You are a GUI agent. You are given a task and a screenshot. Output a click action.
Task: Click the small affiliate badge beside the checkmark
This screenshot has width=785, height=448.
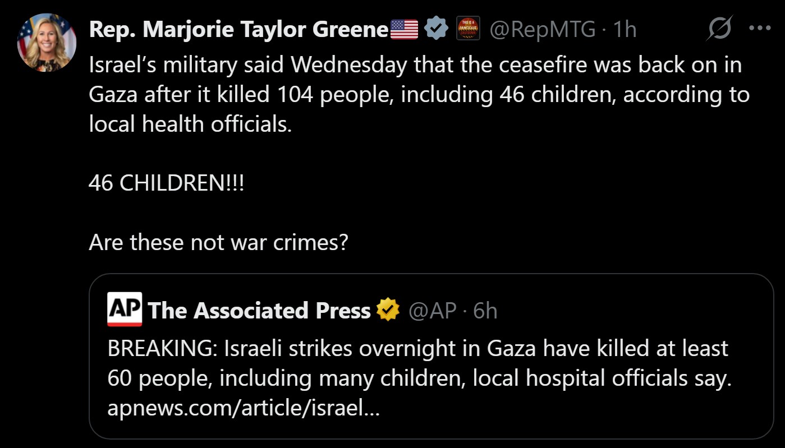(x=469, y=28)
